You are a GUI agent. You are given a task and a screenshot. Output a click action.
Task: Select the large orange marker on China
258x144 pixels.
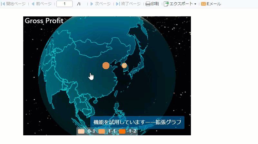[x=106, y=66]
